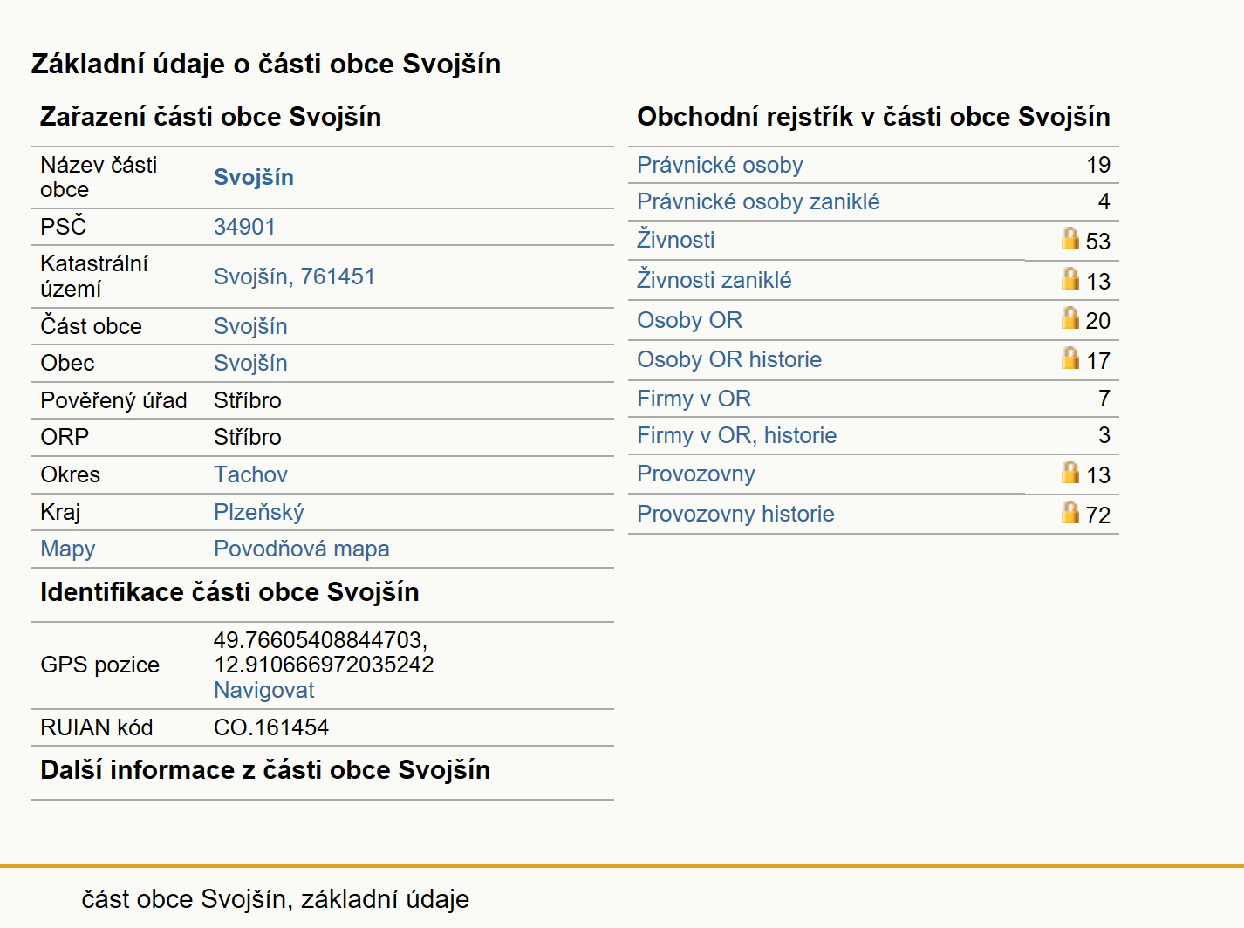Open the Povodňová mapa link
Viewport: 1244px width, 928px height.
pos(302,549)
